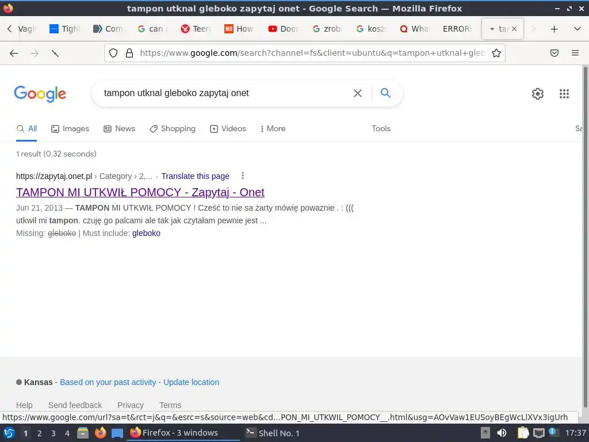Open the Google apps grid
The height and width of the screenshot is (442, 589).
(564, 94)
